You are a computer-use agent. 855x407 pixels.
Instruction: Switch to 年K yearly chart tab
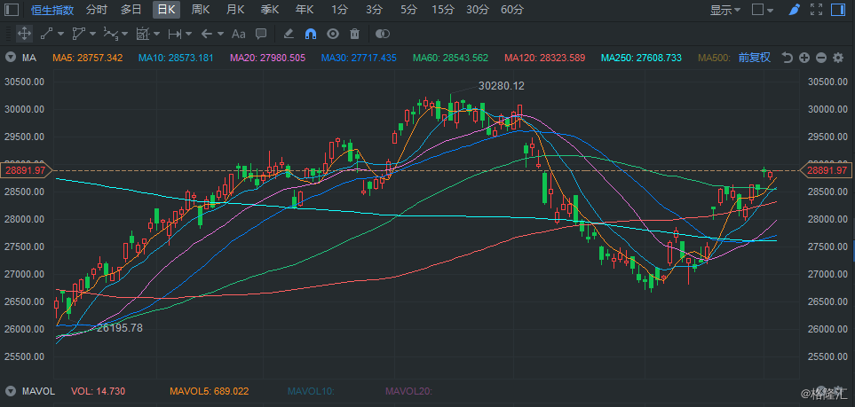[x=305, y=9]
